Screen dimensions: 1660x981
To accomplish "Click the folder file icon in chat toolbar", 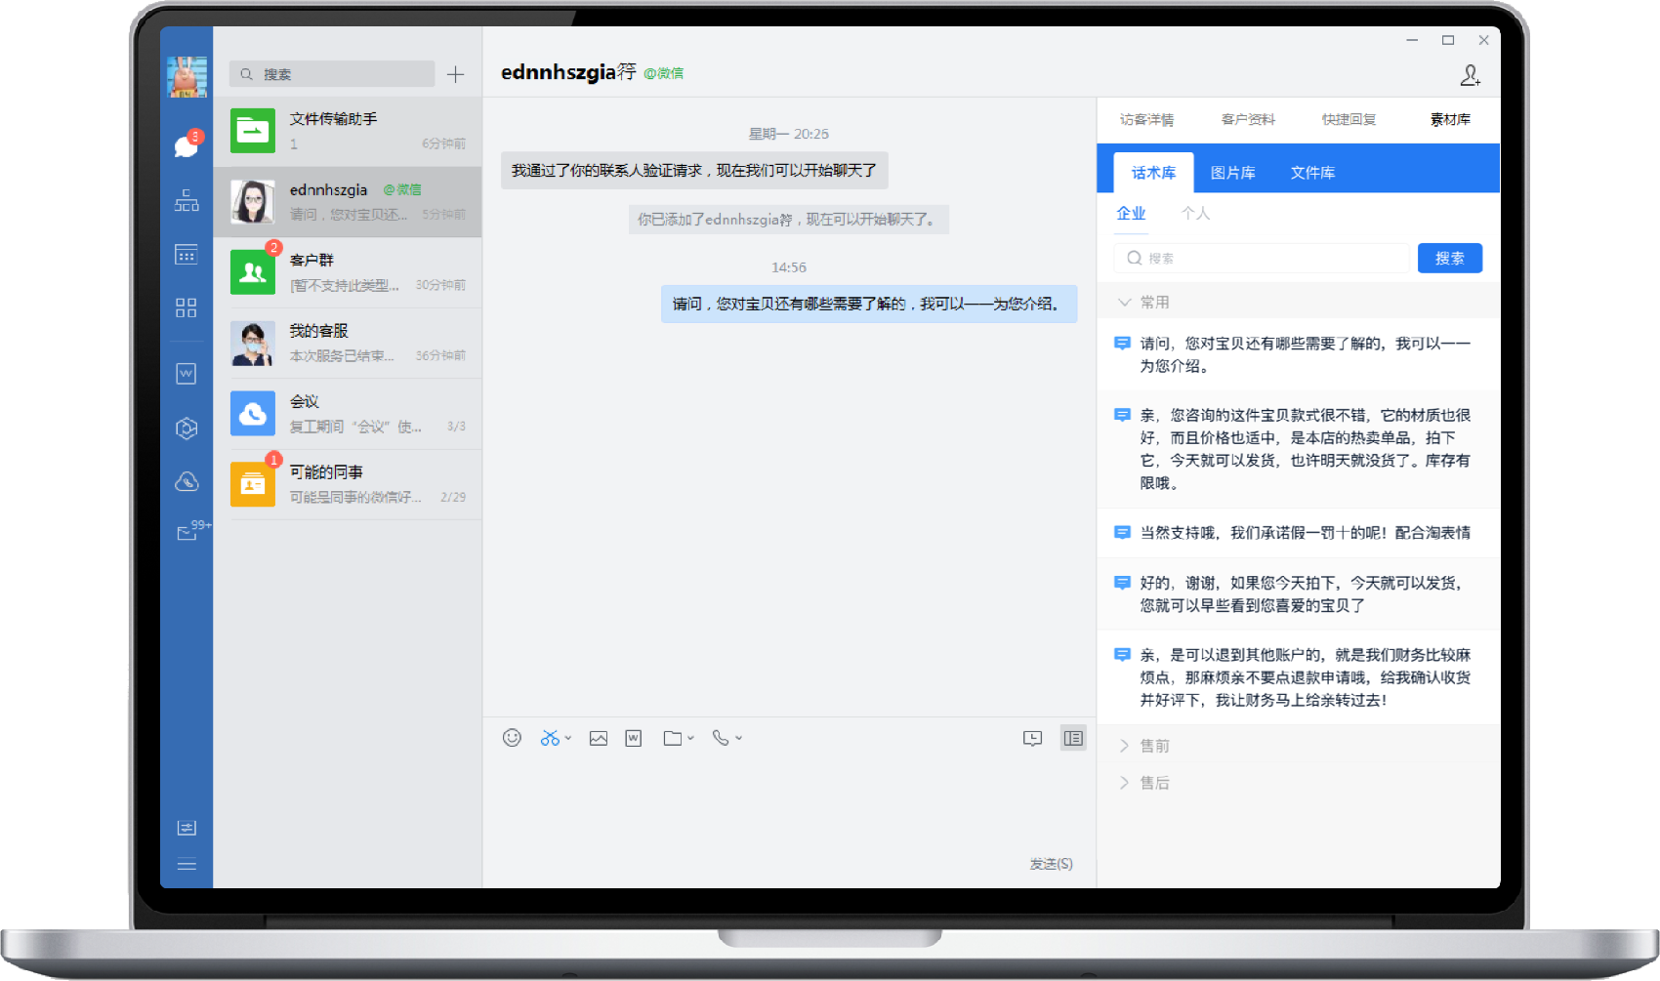I will point(673,738).
